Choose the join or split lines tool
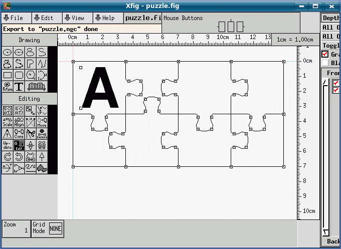Viewport: 341px width, 249px height. [42, 111]
